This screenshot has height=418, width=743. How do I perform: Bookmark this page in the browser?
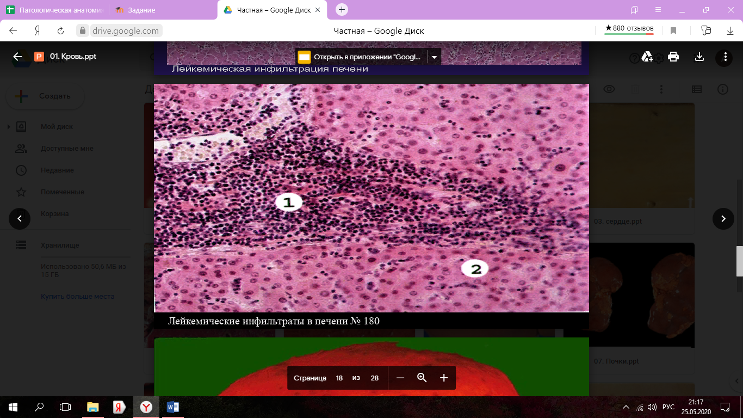tap(673, 31)
